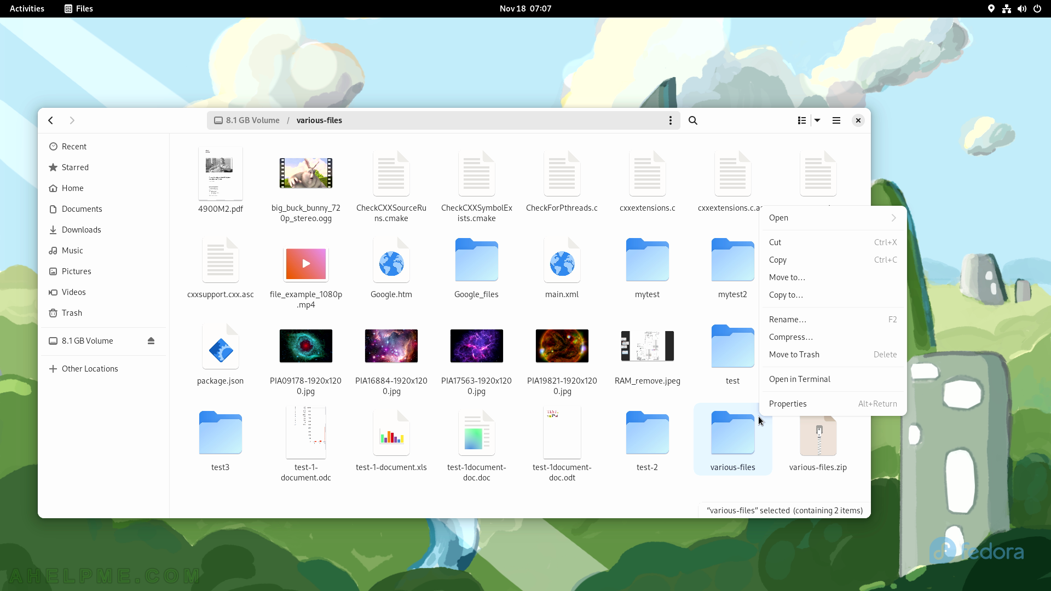Choose Cut from context menu
1051x591 pixels.
(x=833, y=242)
